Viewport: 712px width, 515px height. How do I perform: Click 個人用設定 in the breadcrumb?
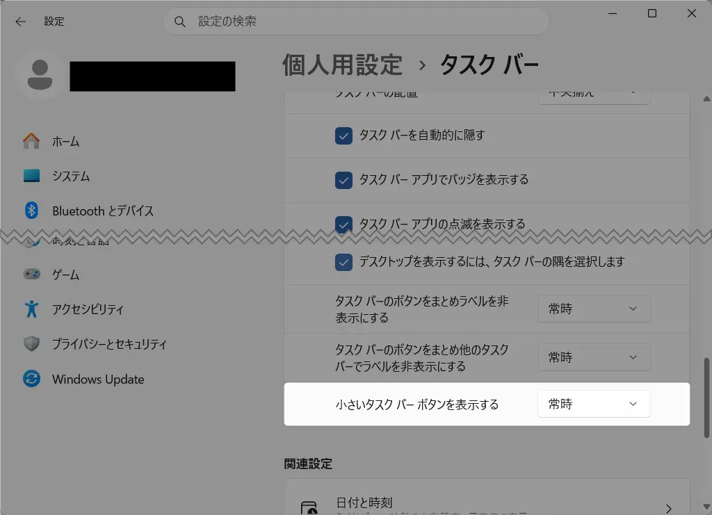pos(342,65)
